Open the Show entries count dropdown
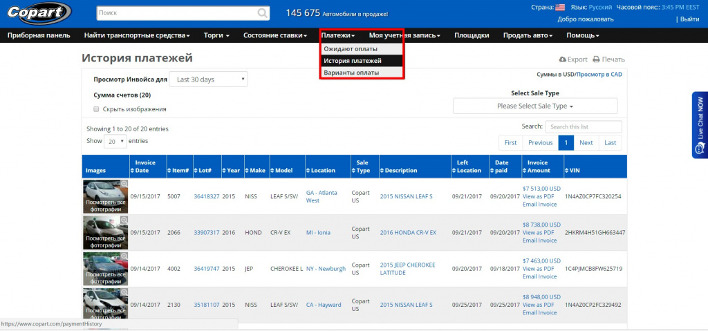Viewport: 708px width, 331px height. click(115, 142)
